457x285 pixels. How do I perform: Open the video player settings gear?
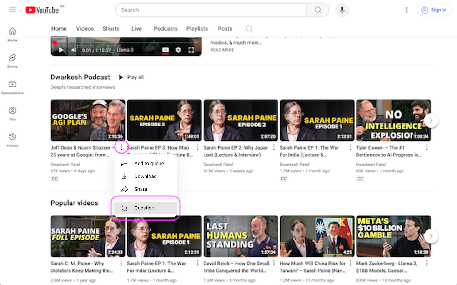click(178, 50)
